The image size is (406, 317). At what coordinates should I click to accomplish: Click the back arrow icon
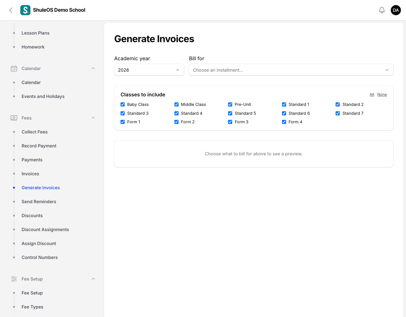pyautogui.click(x=11, y=10)
